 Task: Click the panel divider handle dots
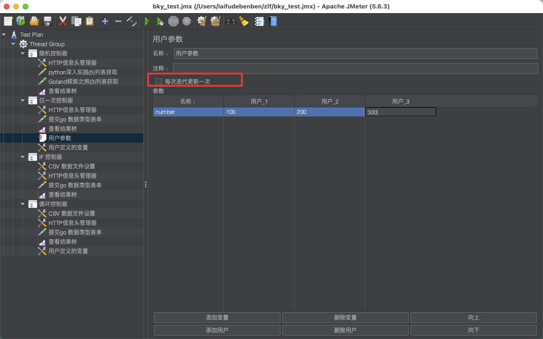click(146, 185)
